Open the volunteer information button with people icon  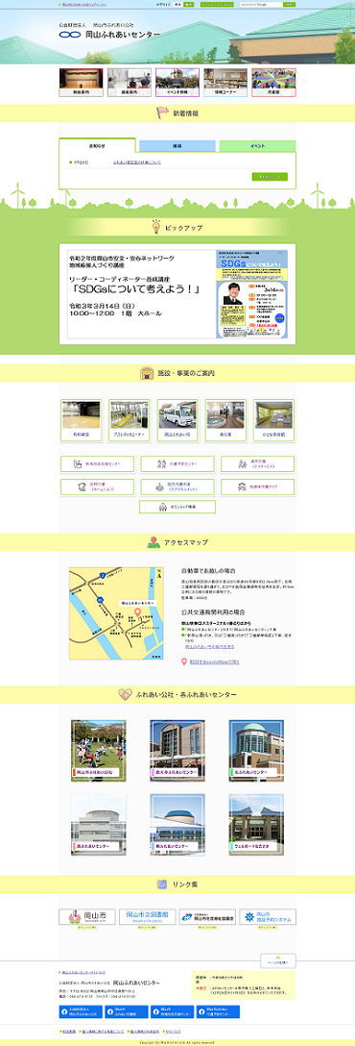177,507
